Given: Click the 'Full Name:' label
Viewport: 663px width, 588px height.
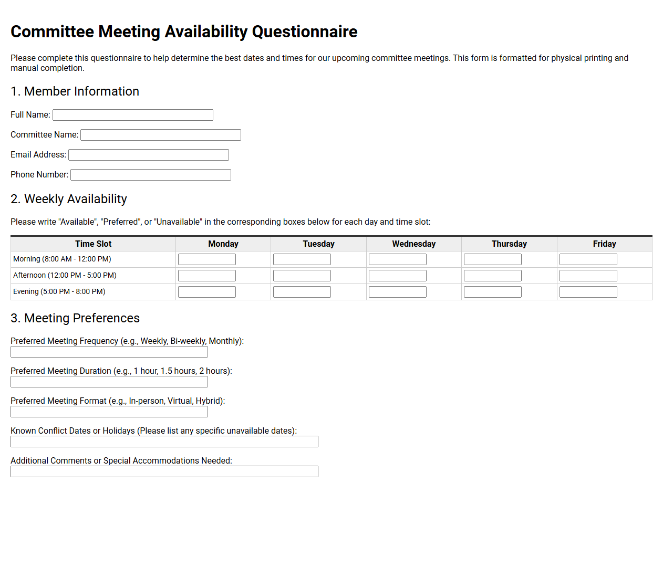Looking at the screenshot, I should click(x=30, y=114).
